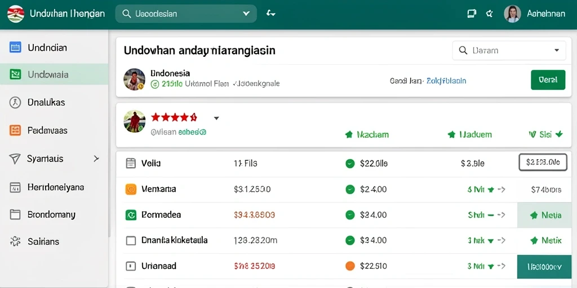The width and height of the screenshot is (577, 288).
Task: Click the green status dot in the Veiia row
Action: 350,164
